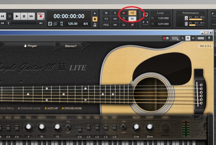The image size is (216, 145).
Task: Click plugin header keyboard icon beside pin
Action: [x=201, y=38]
